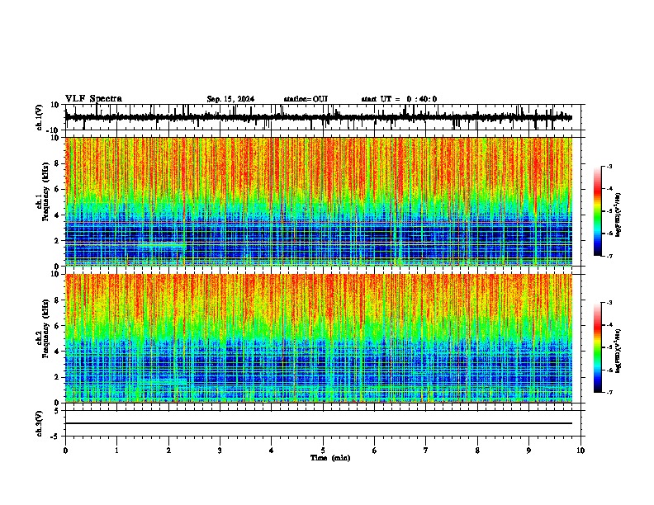Click inside the ch.1 spectrogram panel
Image resolution: width=654 pixels, height=505 pixels.
point(319,201)
